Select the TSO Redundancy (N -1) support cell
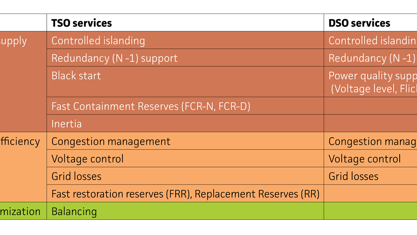417x235 pixels. (x=185, y=58)
